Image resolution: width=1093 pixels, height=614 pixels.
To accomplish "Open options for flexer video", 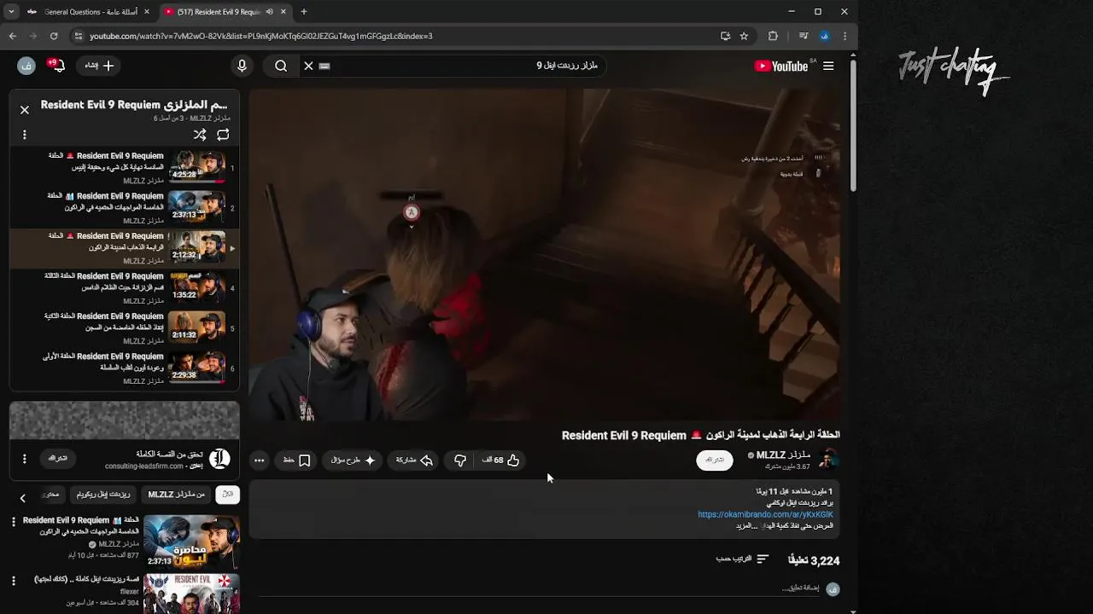I will point(13,581).
